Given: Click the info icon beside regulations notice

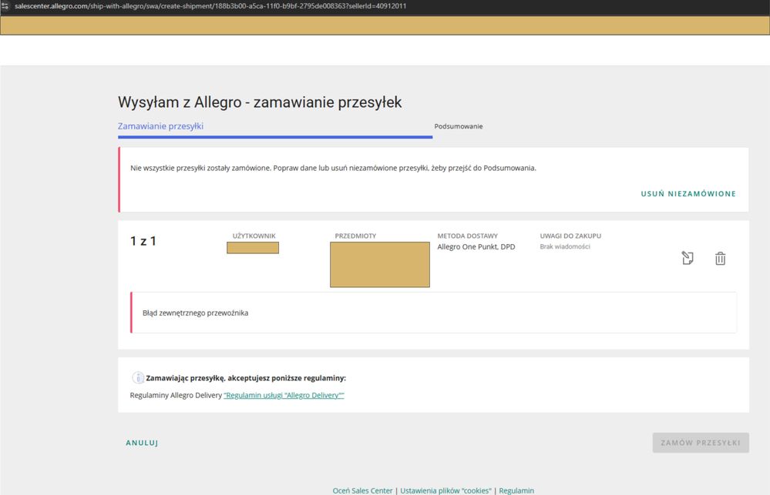Looking at the screenshot, I should point(138,378).
